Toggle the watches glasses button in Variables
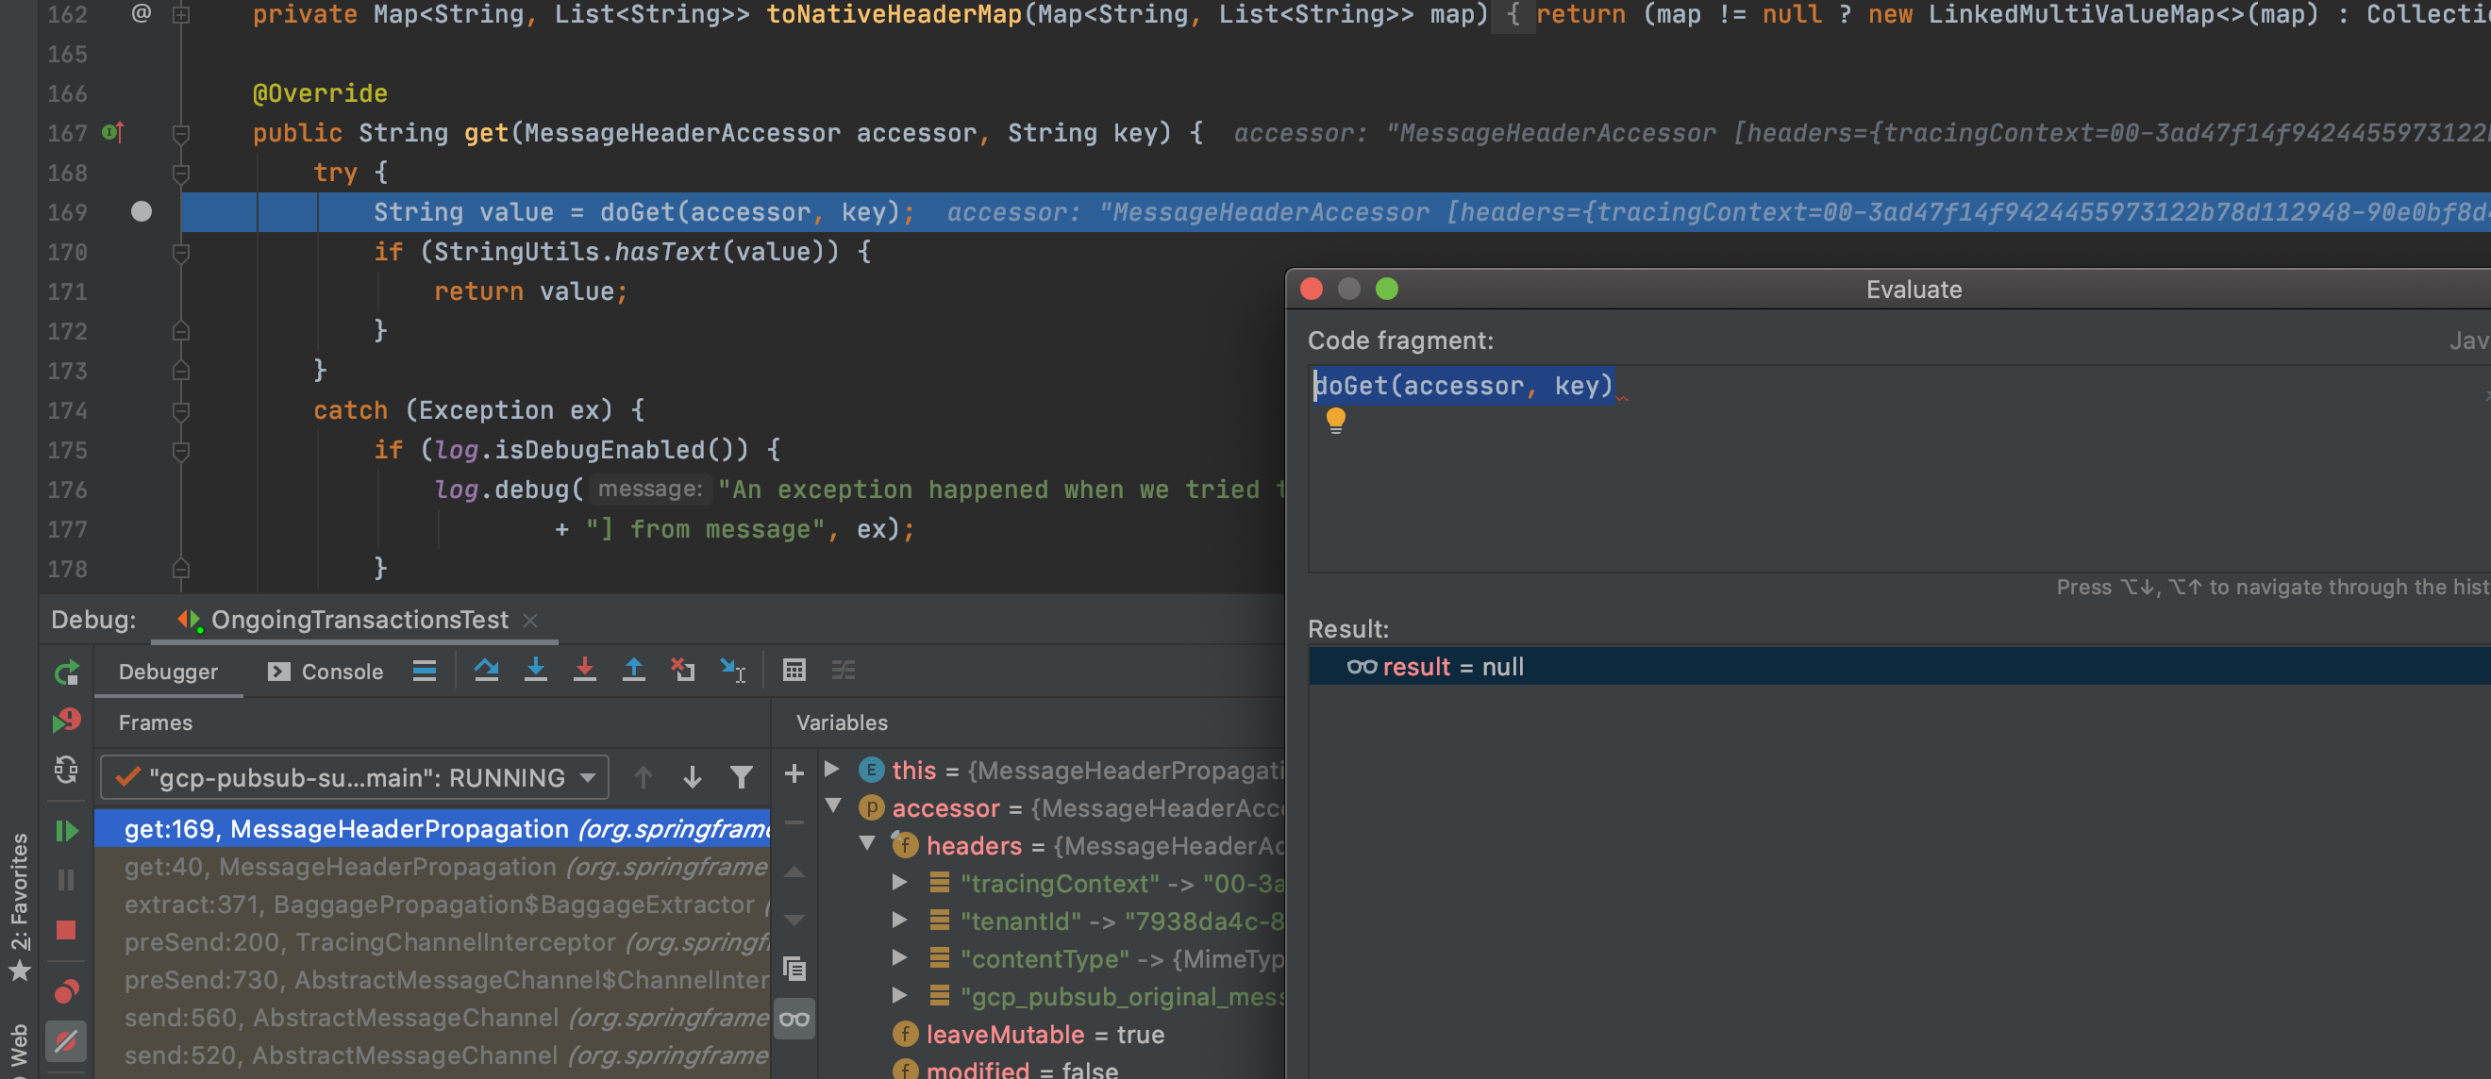2491x1079 pixels. point(794,1019)
